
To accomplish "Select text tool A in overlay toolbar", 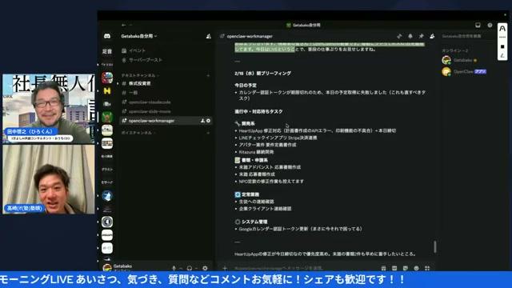I will pos(502,29).
